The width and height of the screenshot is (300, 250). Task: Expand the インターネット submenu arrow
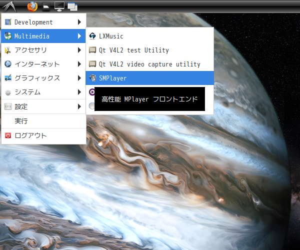tap(79, 64)
